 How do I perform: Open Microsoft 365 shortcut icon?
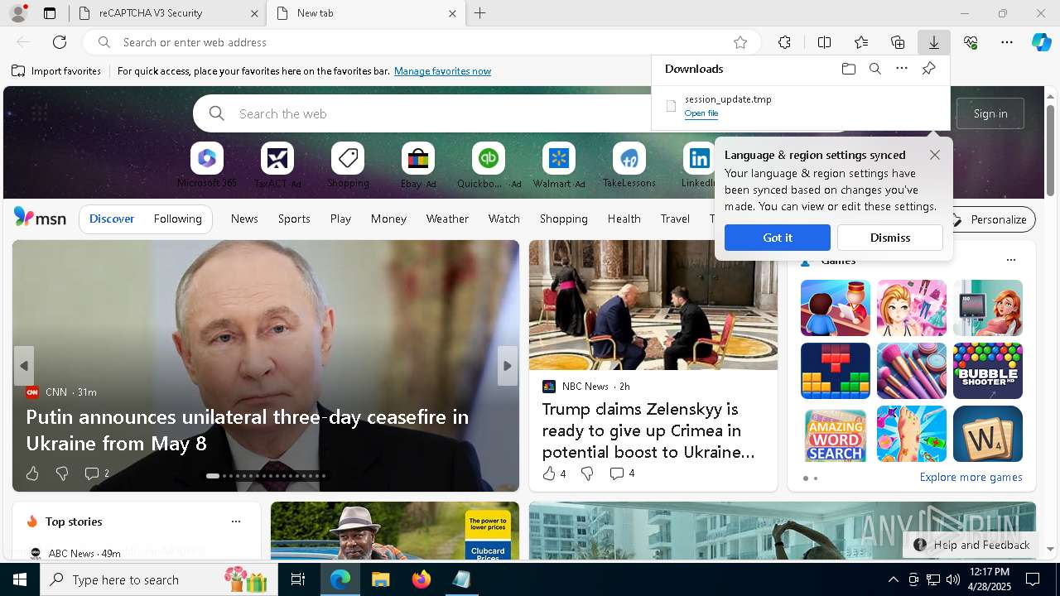pos(207,158)
